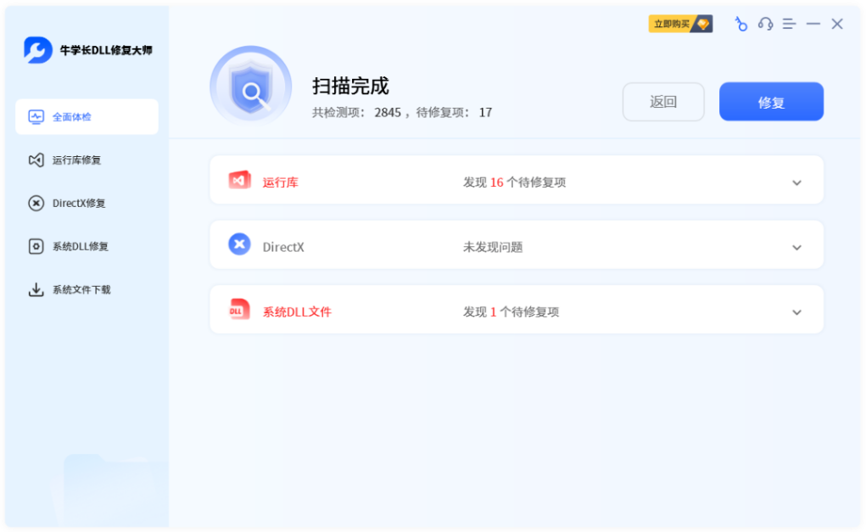This screenshot has width=866, height=532.
Task: Expand the 运行库 results row
Action: tap(796, 182)
